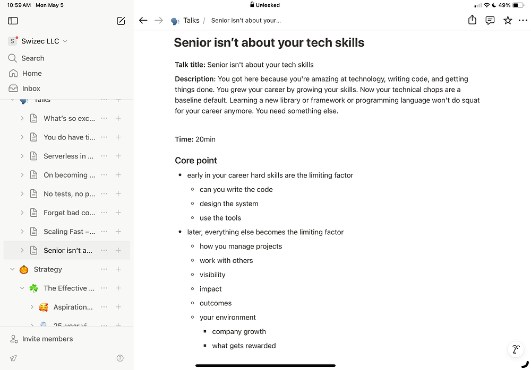Open the 'On becoming ...' page
Screen dimensions: 531x370
(69, 175)
